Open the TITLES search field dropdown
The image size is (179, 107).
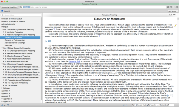(x=26, y=7)
